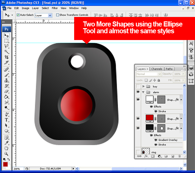Select the Lasso tool
Viewport: 195px width, 173px height.
click(6, 46)
